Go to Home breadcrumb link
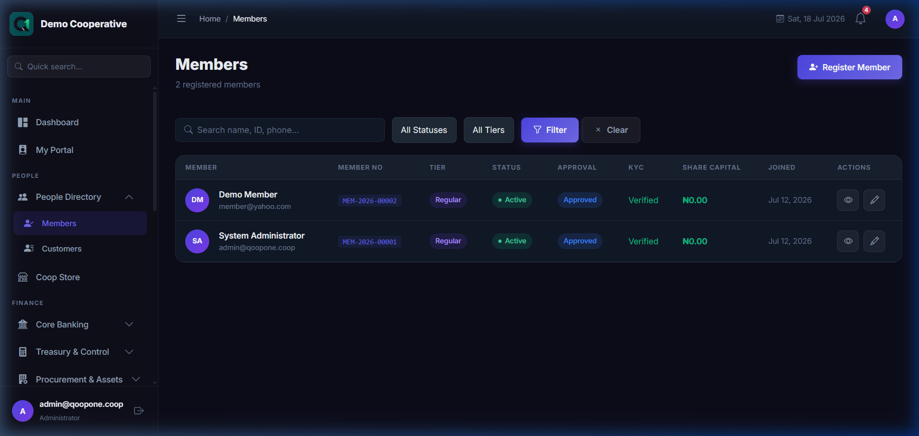 pos(210,19)
